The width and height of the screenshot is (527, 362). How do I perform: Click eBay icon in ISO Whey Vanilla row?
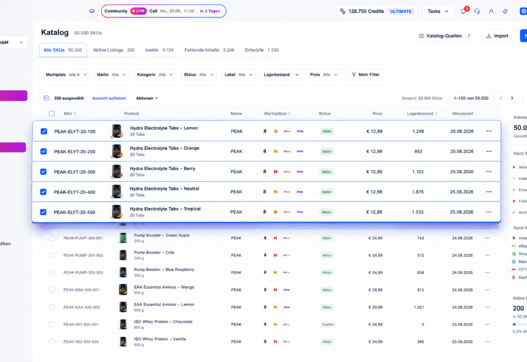(287, 342)
